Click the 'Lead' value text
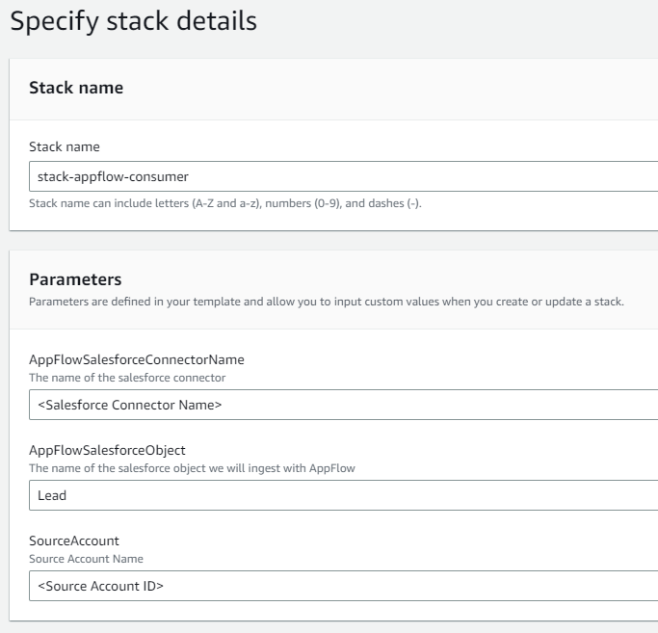Image resolution: width=658 pixels, height=633 pixels. (52, 495)
